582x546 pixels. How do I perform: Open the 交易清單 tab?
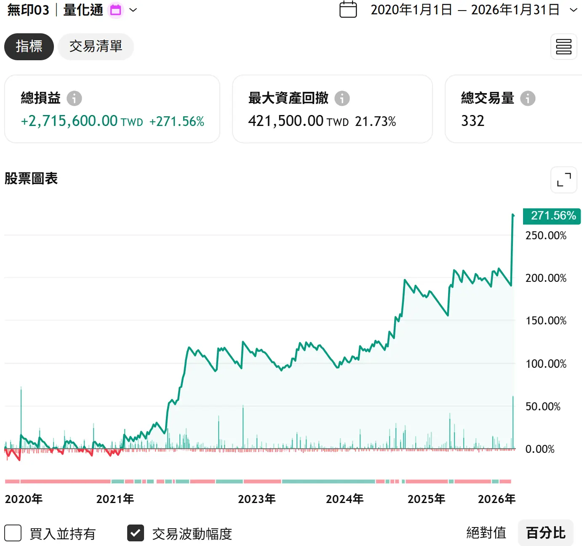tap(96, 47)
